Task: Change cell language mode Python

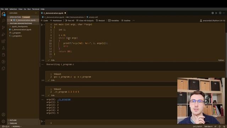Action: point(221,60)
